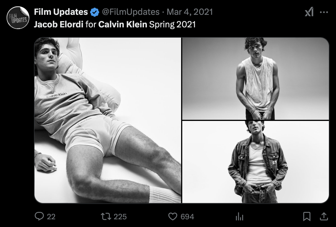
Task: Click the Film Updates display name
Action: pos(61,12)
